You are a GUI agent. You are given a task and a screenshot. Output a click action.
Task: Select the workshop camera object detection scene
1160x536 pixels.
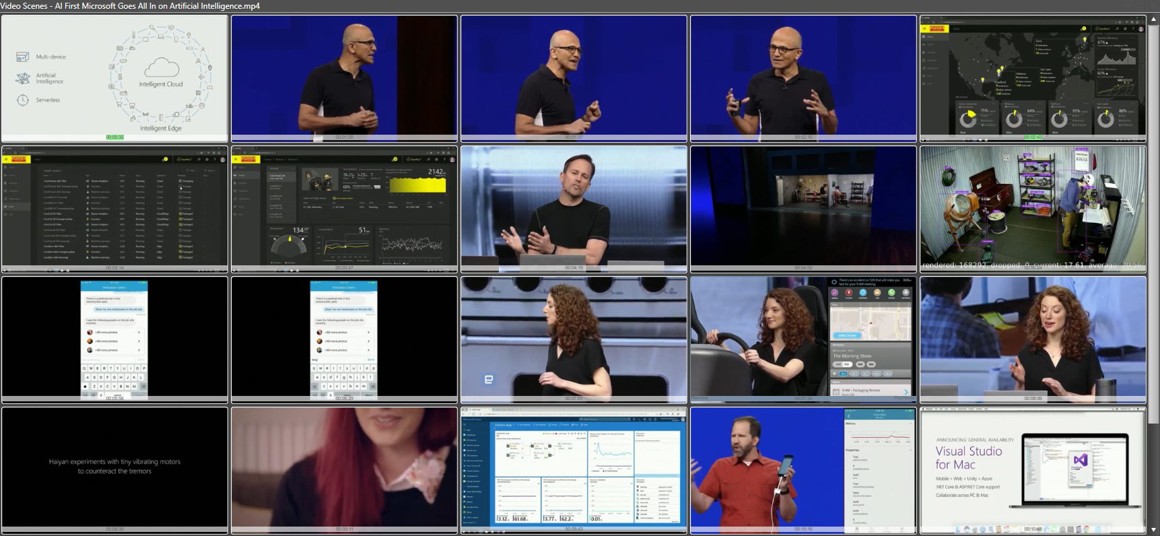click(1033, 208)
